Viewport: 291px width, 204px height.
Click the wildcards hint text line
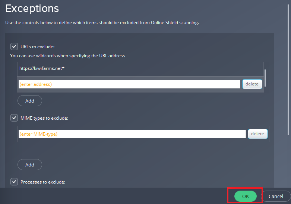click(67, 56)
